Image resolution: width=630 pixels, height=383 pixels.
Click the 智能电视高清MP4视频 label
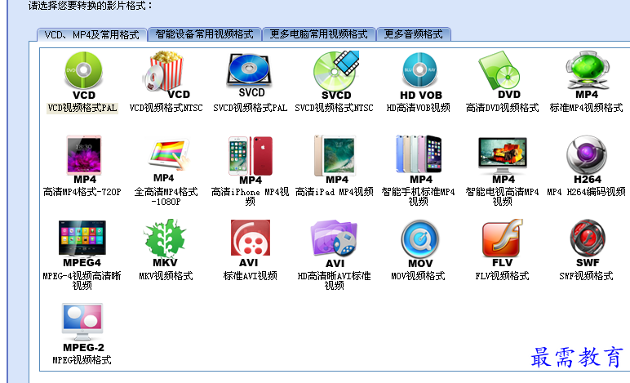click(502, 197)
